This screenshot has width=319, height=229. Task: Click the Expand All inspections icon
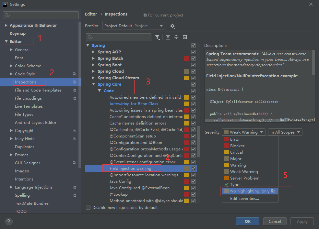168,37
